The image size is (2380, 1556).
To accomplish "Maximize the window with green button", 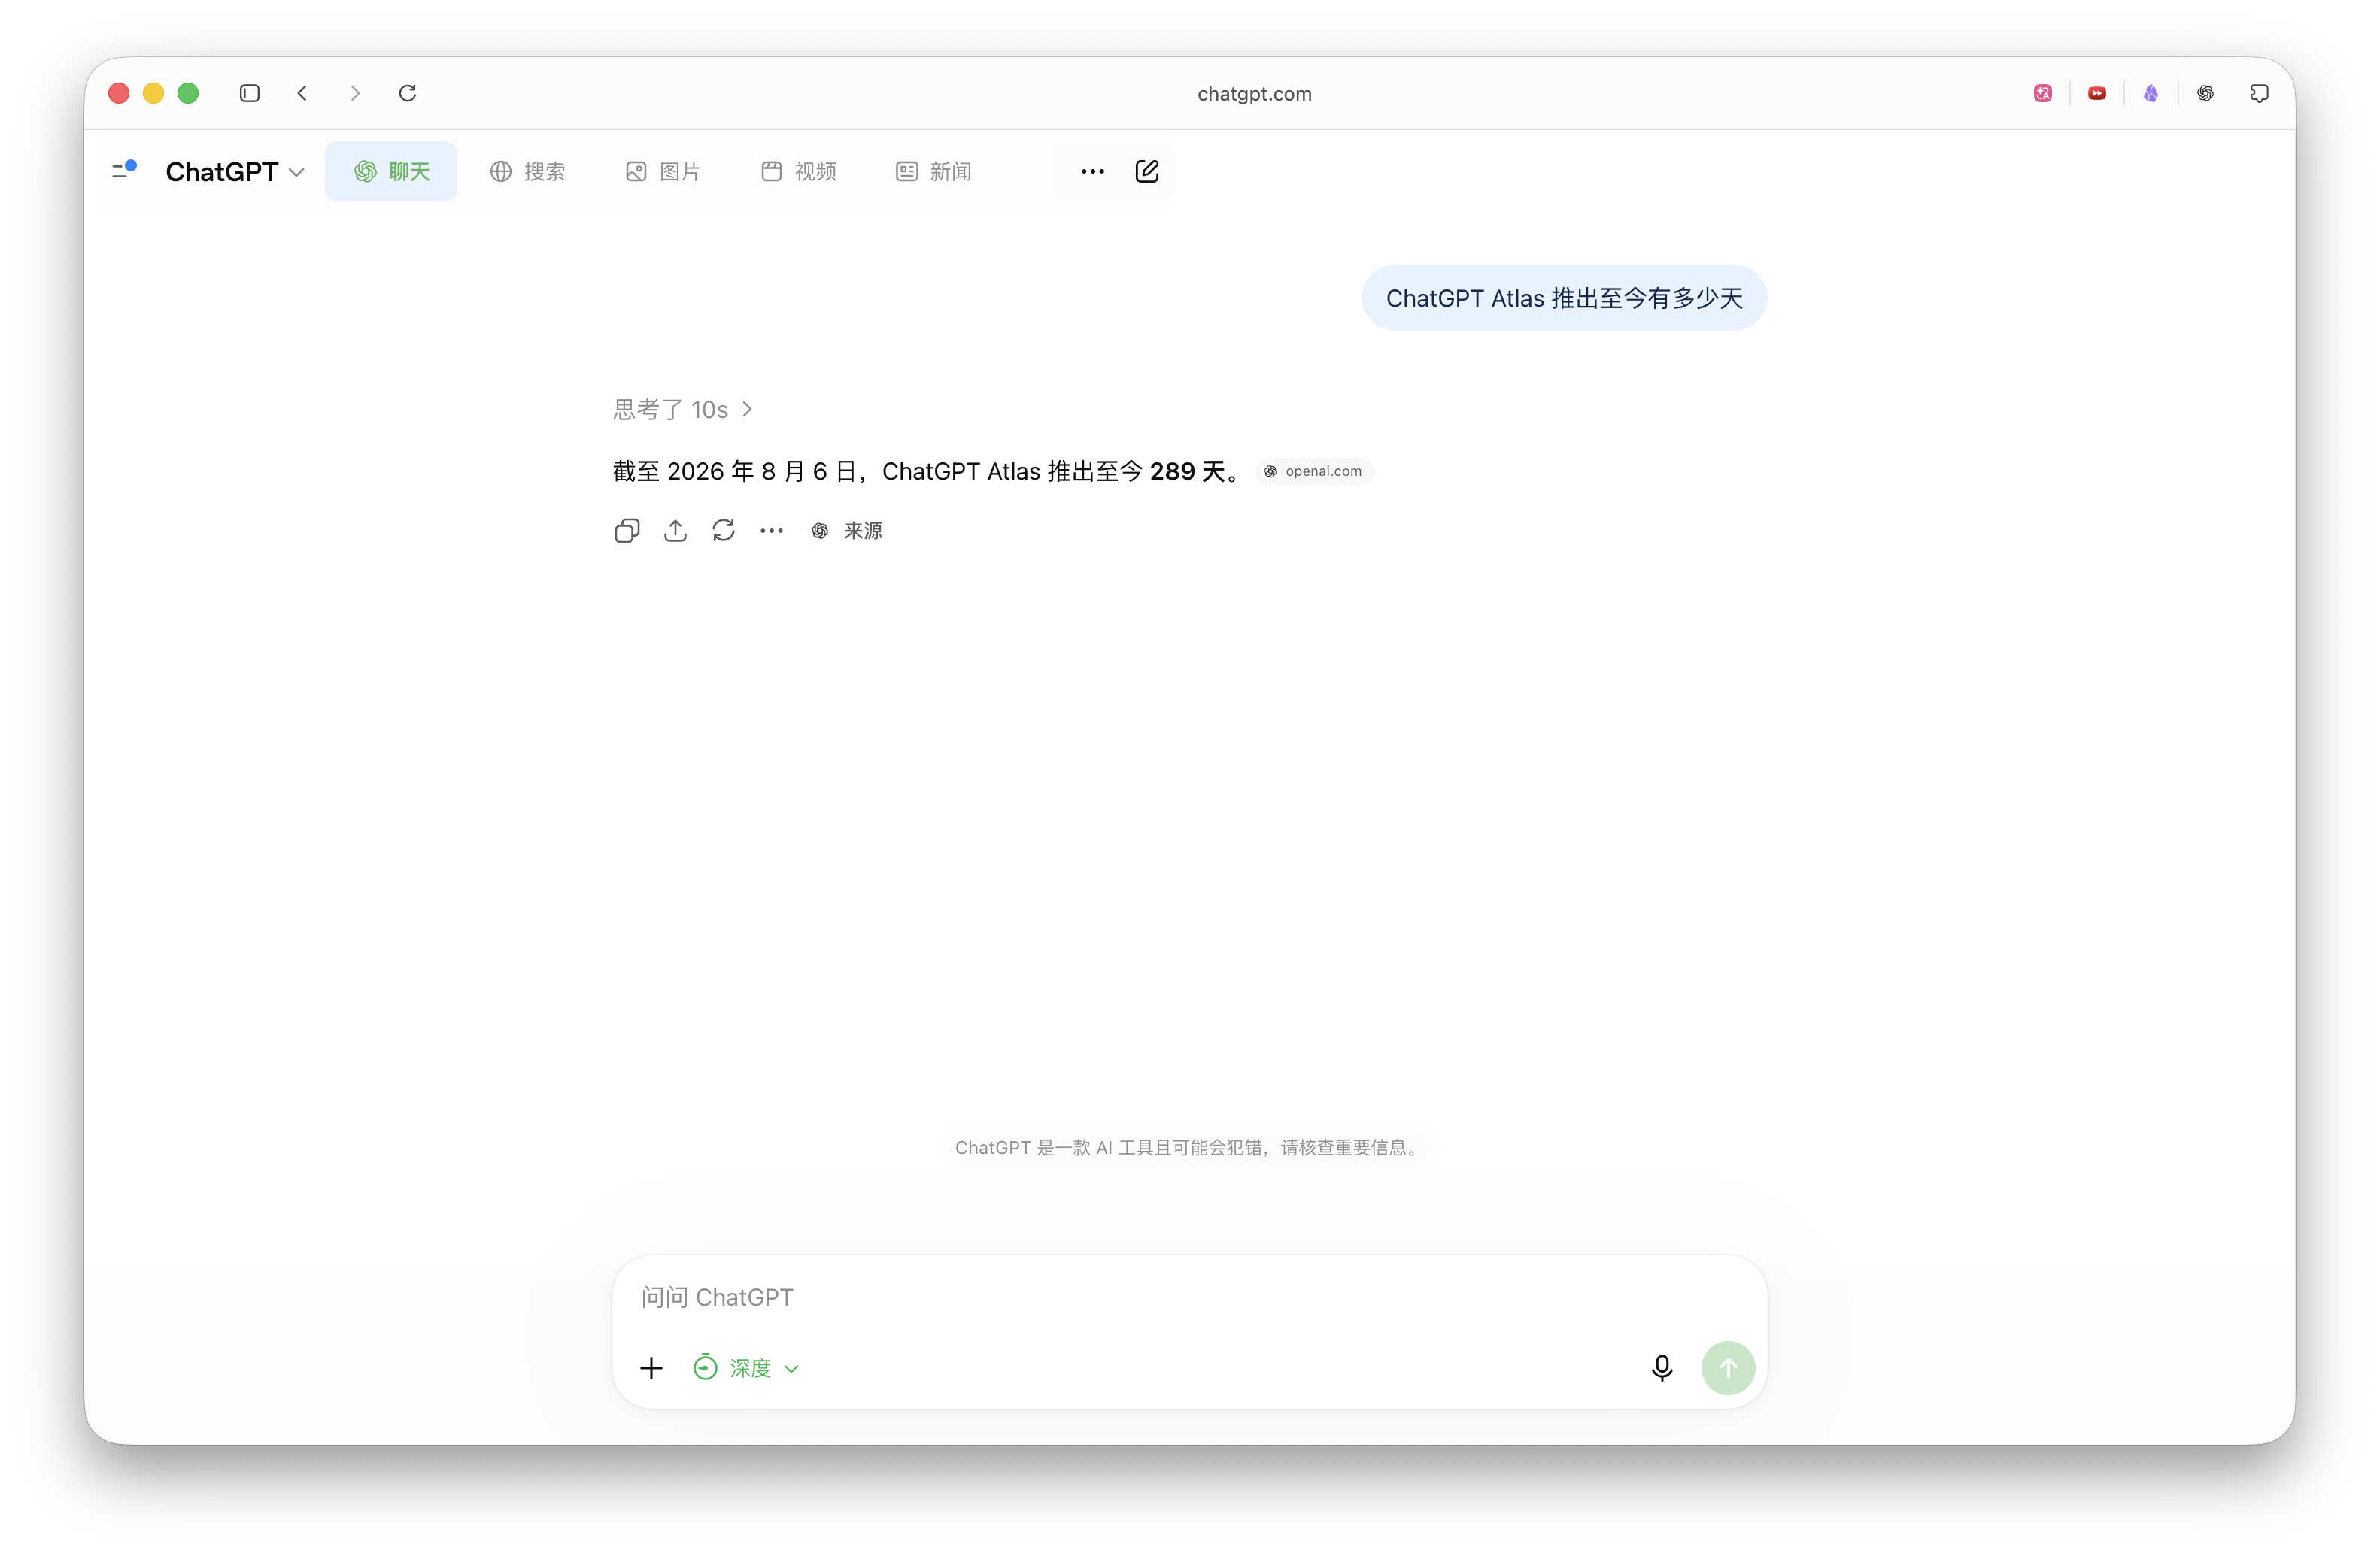I will (188, 93).
